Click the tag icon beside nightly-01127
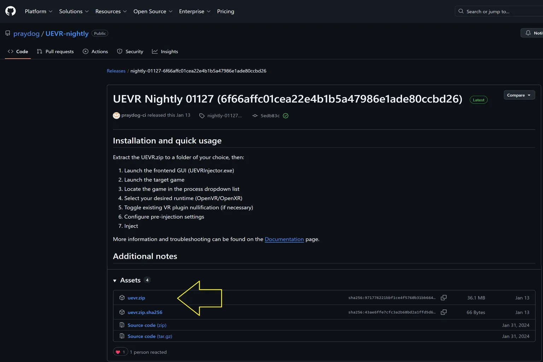Viewport: 543px width, 362px height. pyautogui.click(x=202, y=116)
